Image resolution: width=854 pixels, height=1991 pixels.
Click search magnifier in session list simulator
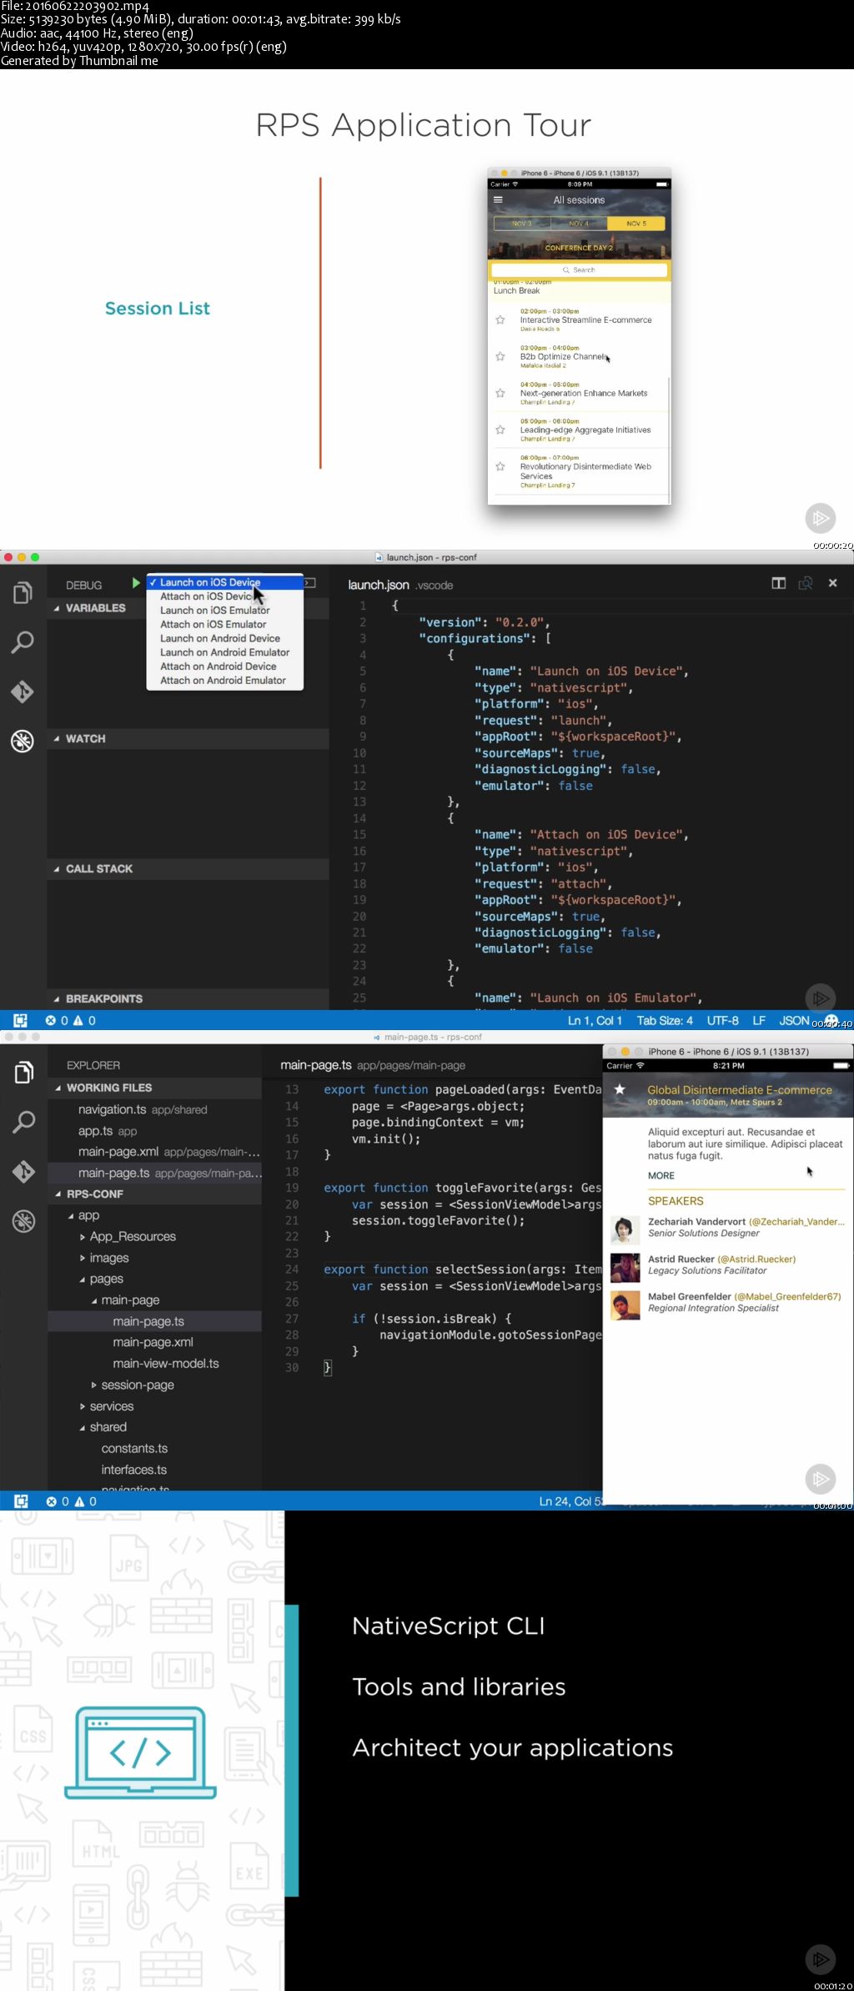[x=566, y=270]
